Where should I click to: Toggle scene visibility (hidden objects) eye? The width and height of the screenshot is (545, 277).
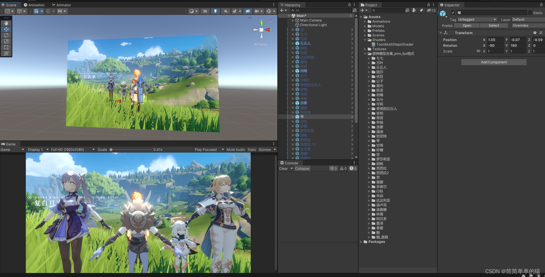(248, 11)
